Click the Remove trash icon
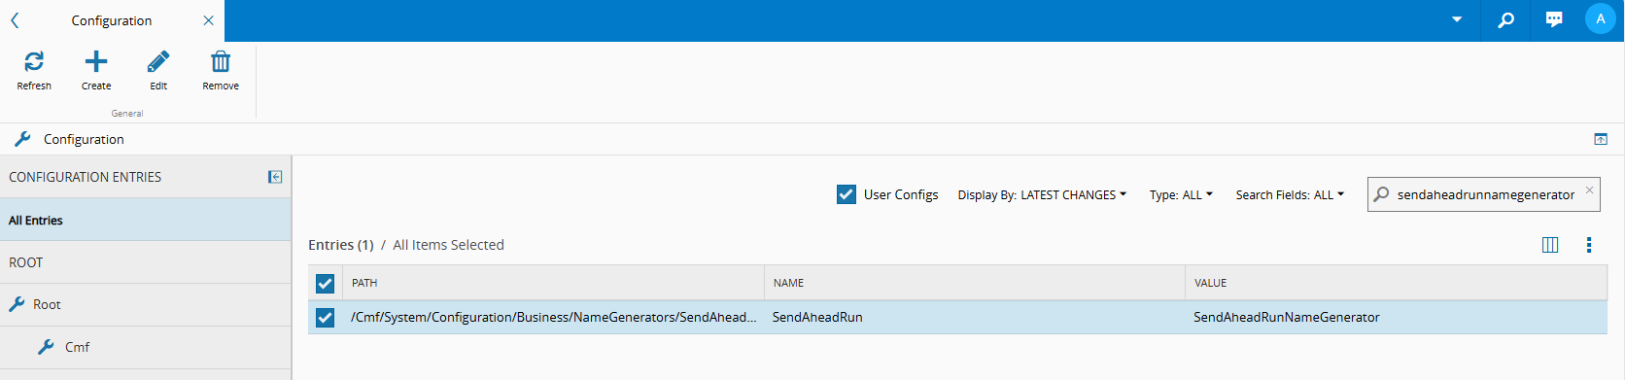 (221, 62)
